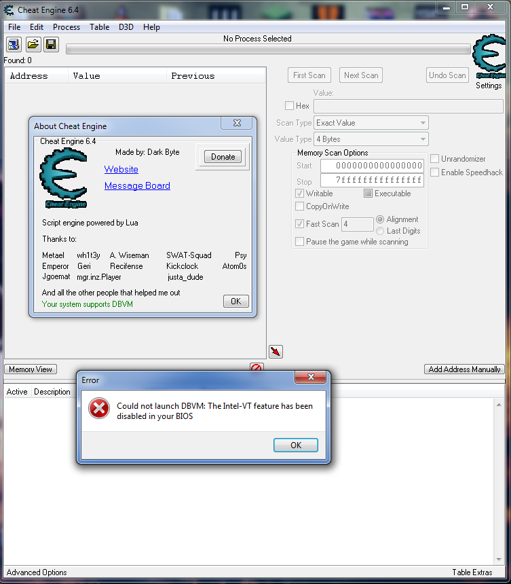Click Cheat Engine logo in About dialog

64,178
